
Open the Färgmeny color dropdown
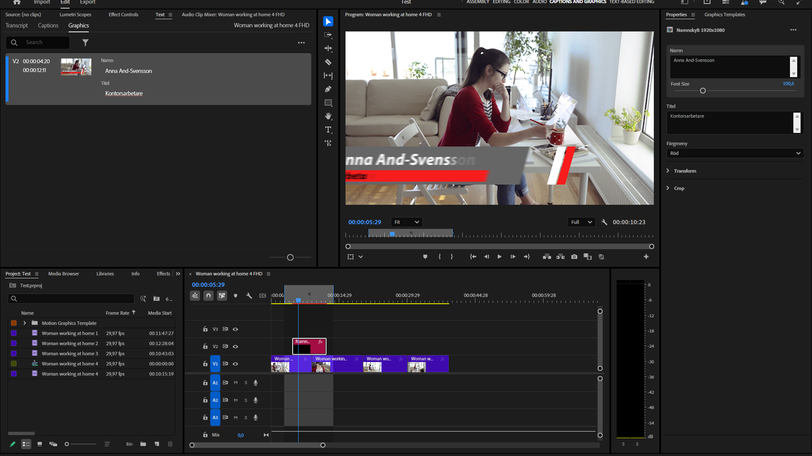click(x=735, y=153)
